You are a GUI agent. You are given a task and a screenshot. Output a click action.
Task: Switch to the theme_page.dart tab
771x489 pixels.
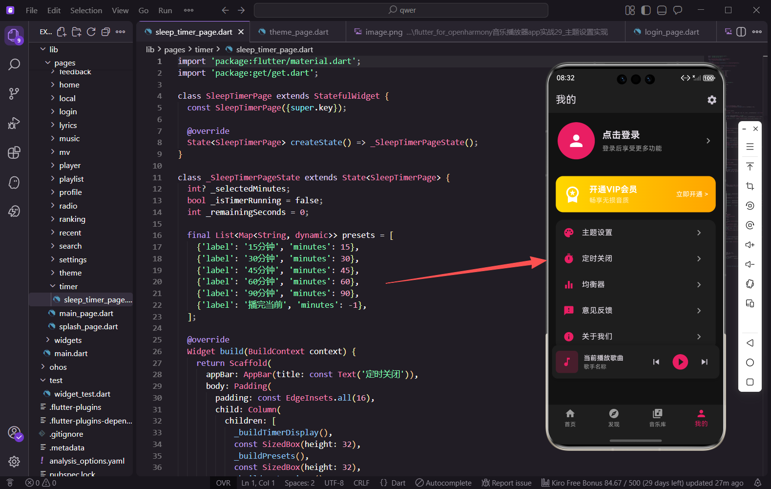tap(298, 32)
